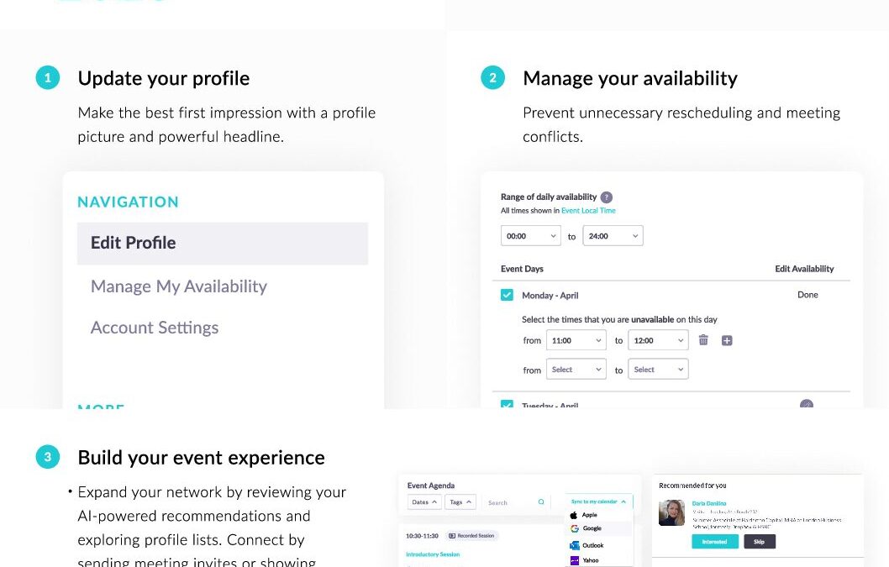Open Account Settings navigation item

point(155,328)
